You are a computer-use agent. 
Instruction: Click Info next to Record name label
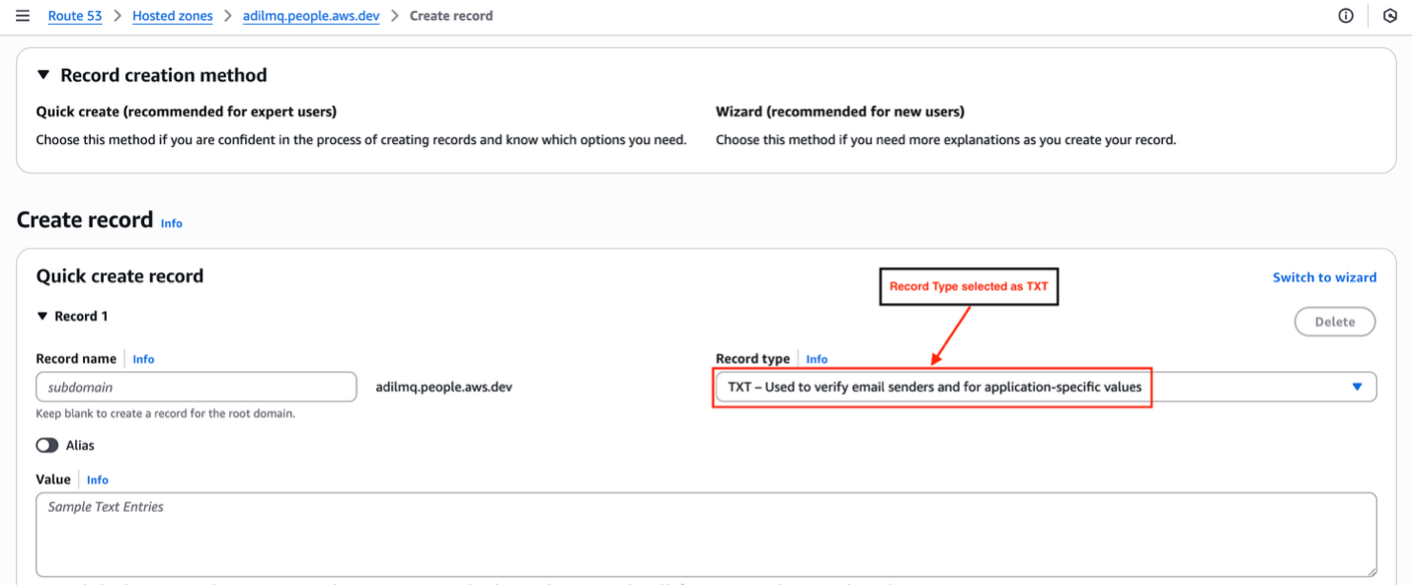coord(143,358)
